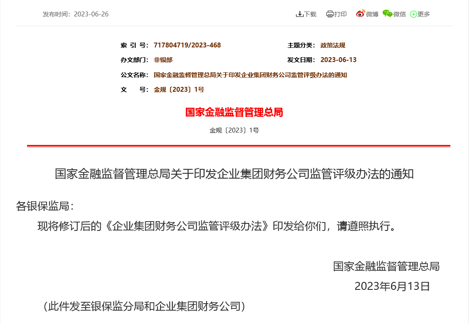Click the 文号 label
Screen dimensions: 469x324
tap(134, 90)
